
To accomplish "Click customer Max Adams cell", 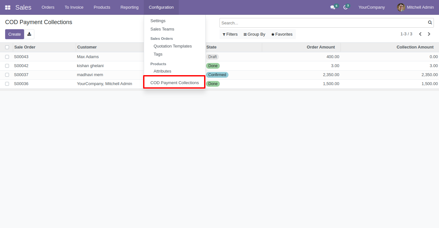I will pyautogui.click(x=88, y=57).
